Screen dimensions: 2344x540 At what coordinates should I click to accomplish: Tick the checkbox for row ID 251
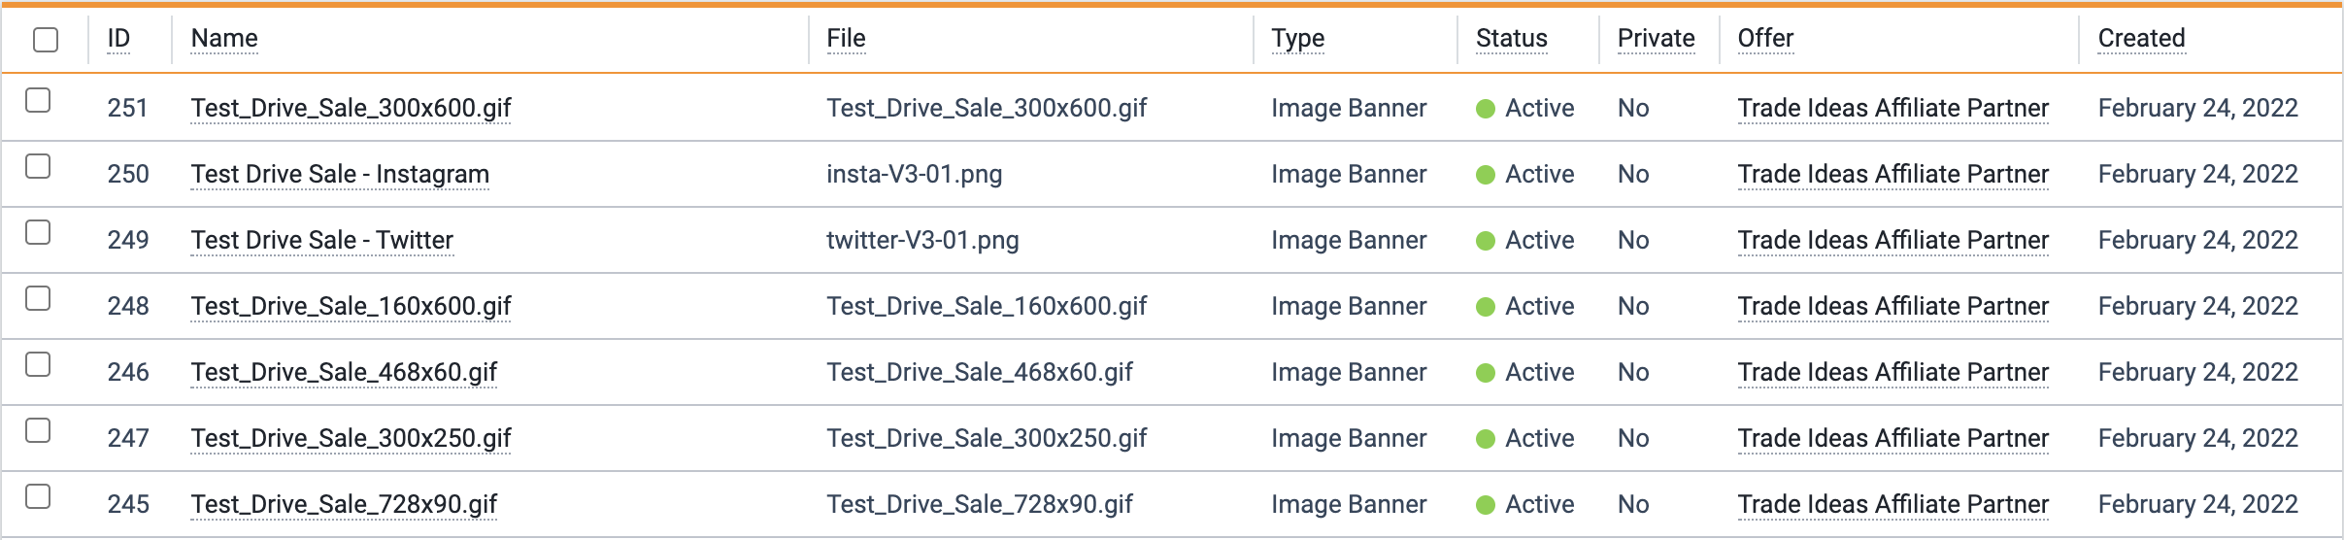coord(38,100)
